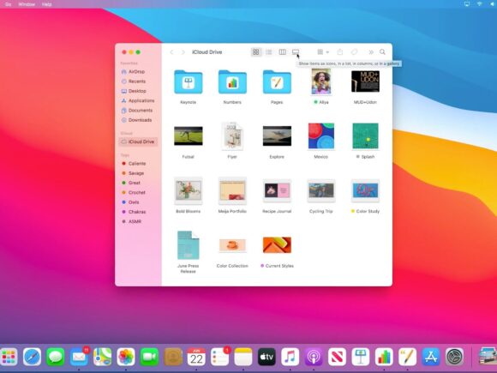The height and width of the screenshot is (373, 497).
Task: Select the Aliya image file
Action: click(321, 81)
